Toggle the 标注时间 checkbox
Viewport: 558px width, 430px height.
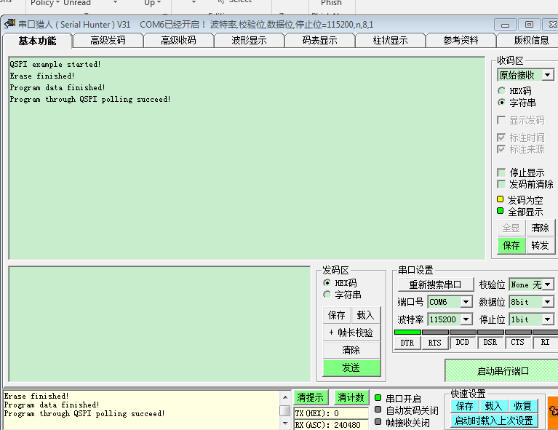point(501,138)
